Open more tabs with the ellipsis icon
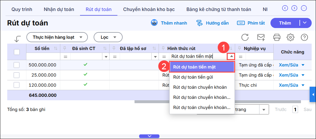The image size is (316, 139). pos(304,8)
